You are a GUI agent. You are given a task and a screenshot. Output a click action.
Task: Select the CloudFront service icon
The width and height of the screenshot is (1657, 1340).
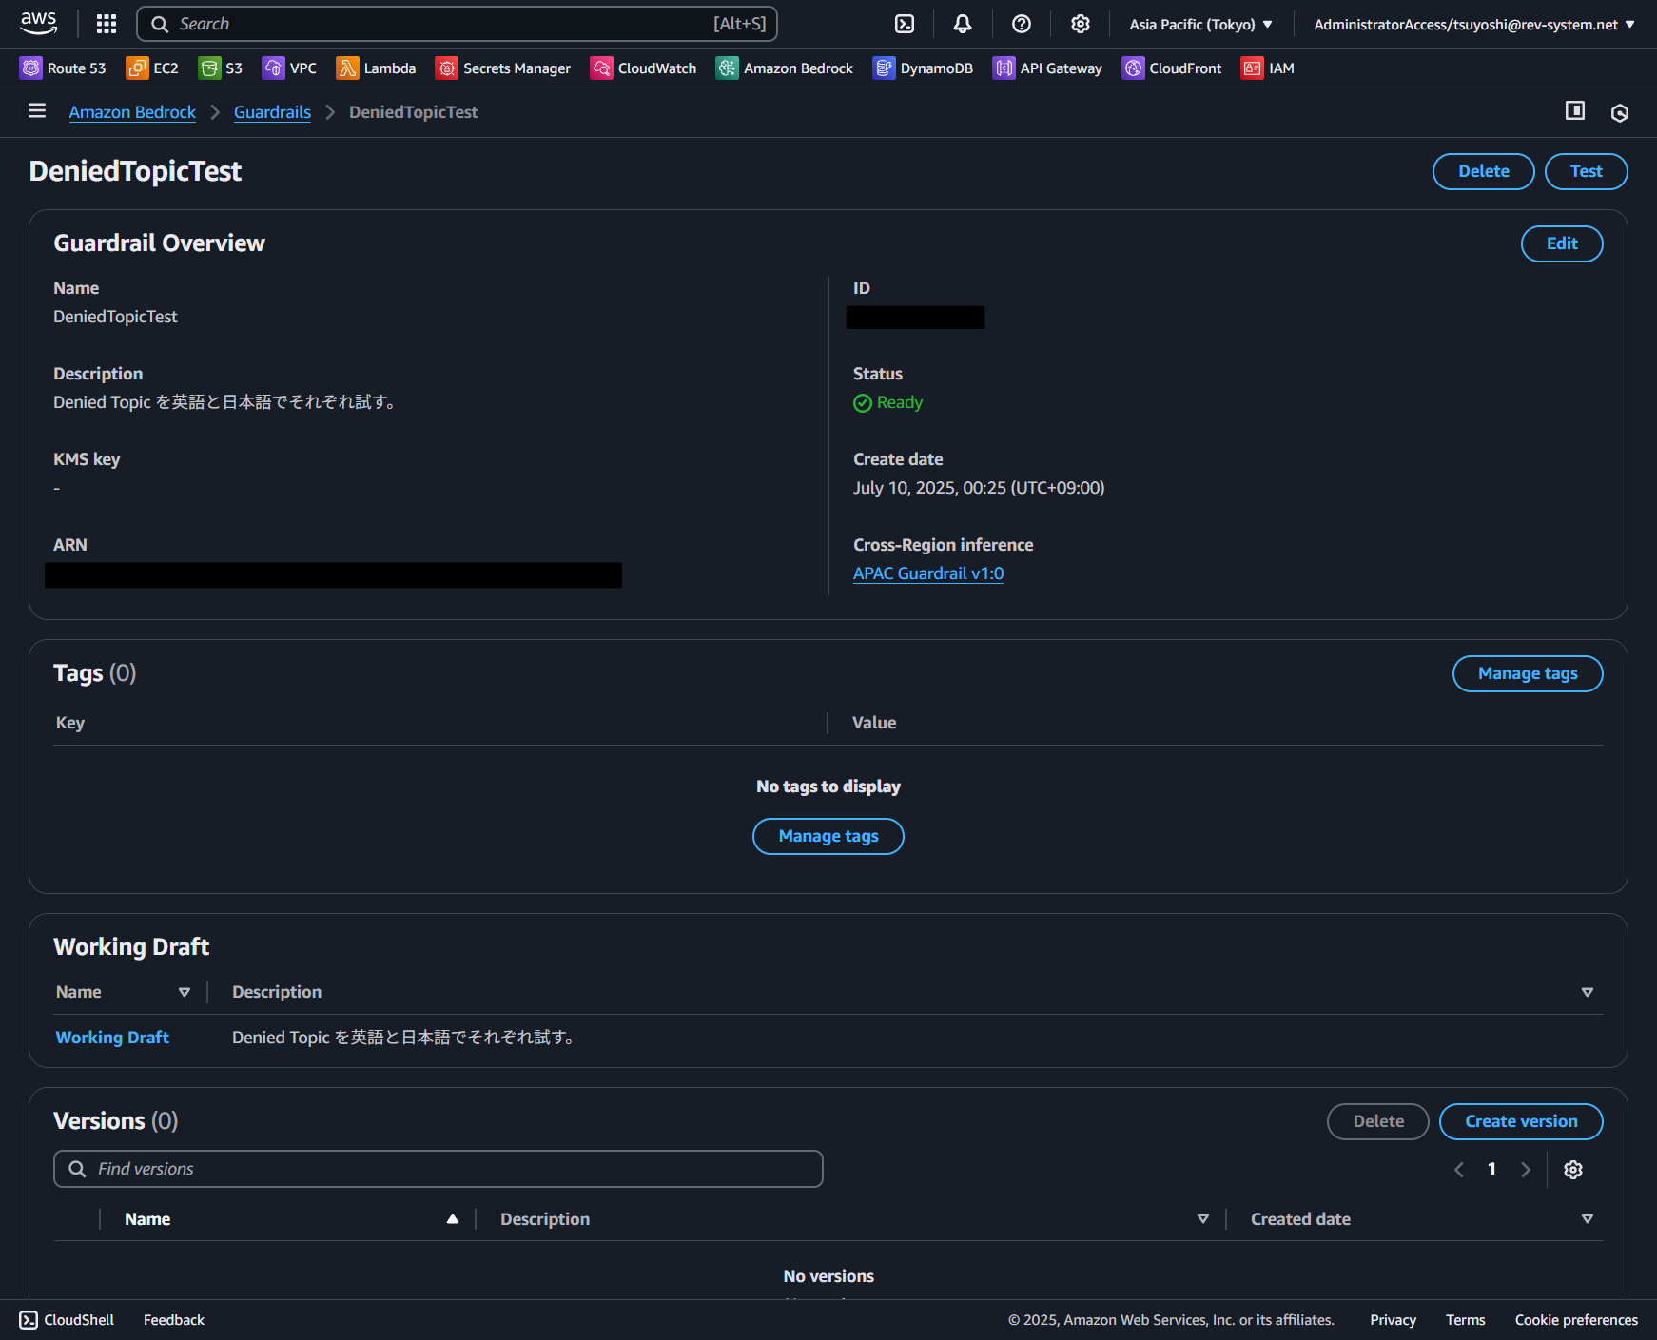[1171, 68]
